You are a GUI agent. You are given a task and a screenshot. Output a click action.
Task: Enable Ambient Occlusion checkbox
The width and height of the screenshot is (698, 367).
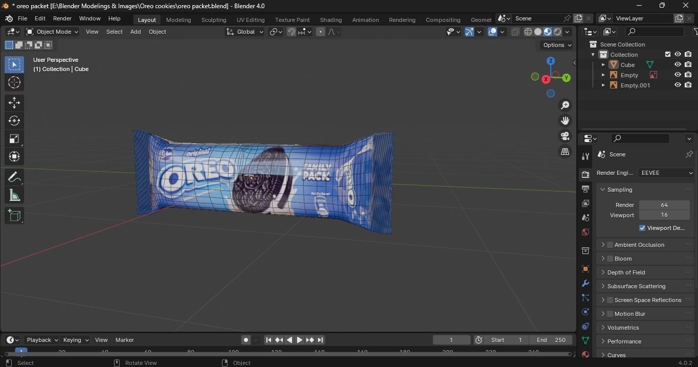[x=610, y=245]
